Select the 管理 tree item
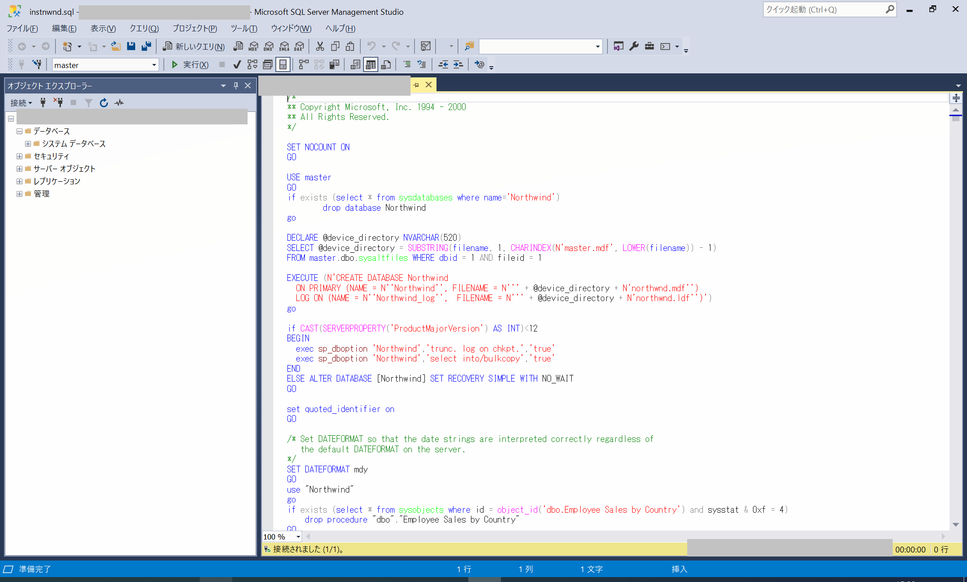 coord(42,194)
